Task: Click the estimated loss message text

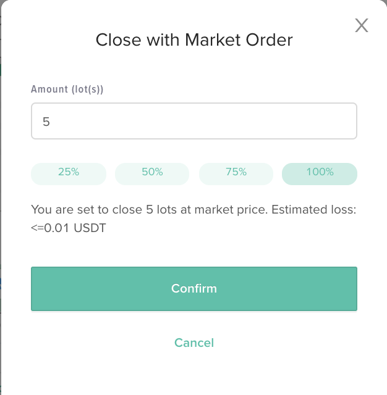Action: tap(193, 218)
